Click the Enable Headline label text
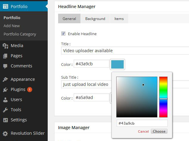 pyautogui.click(x=82, y=34)
